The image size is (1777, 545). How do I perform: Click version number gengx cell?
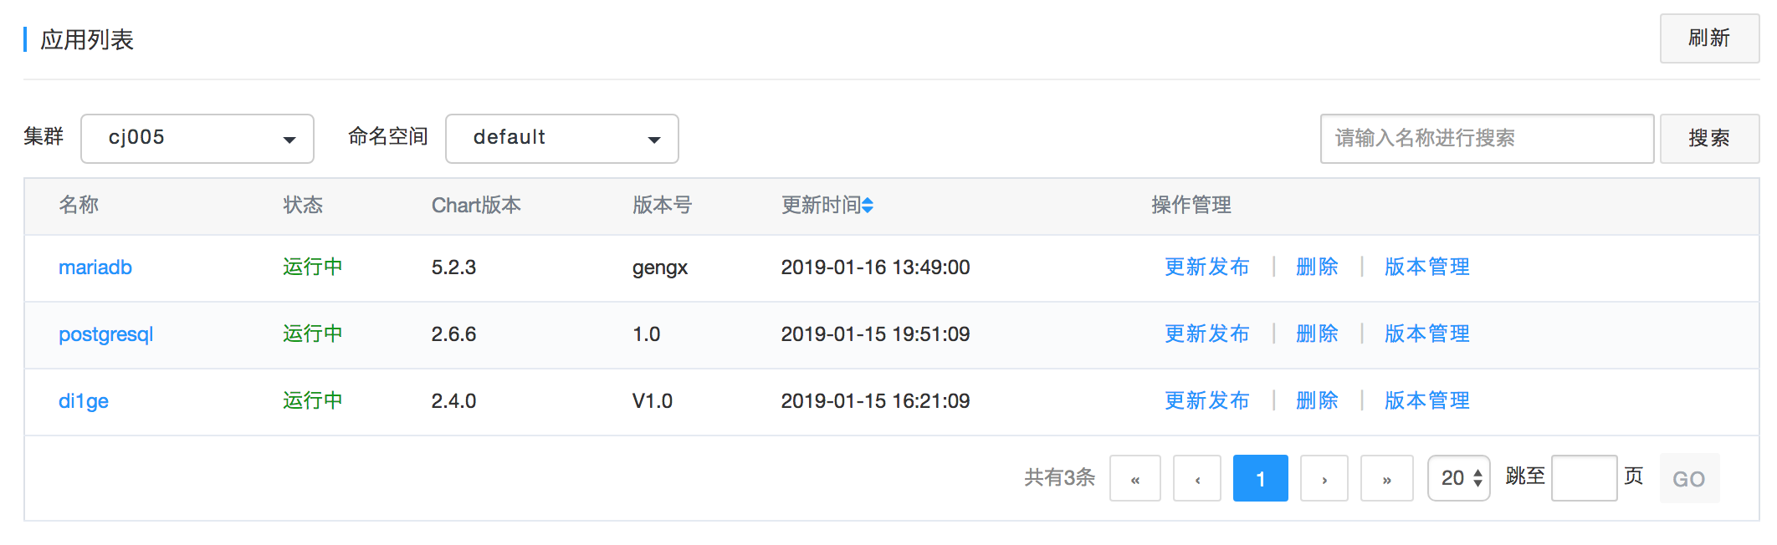click(660, 268)
